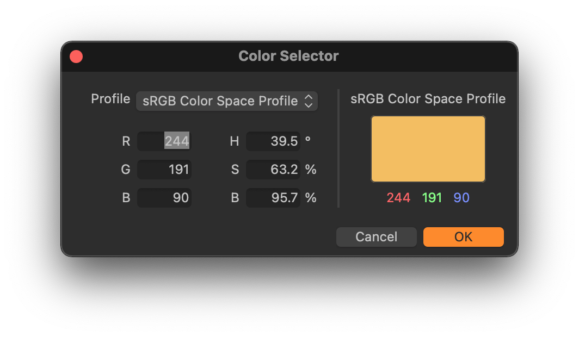Click the Color Selector title bar
Screen dimensions: 579x337
(288, 56)
